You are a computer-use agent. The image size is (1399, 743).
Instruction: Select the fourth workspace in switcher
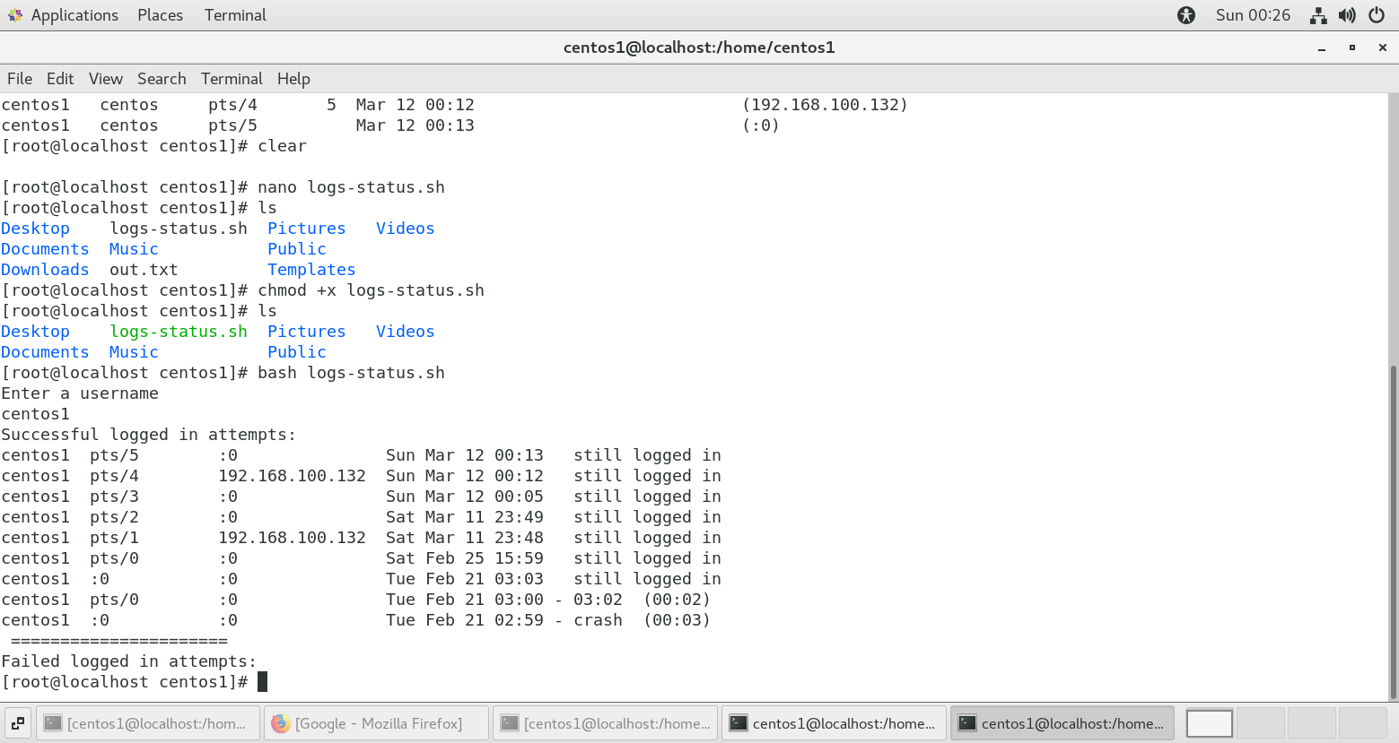pyautogui.click(x=1363, y=723)
